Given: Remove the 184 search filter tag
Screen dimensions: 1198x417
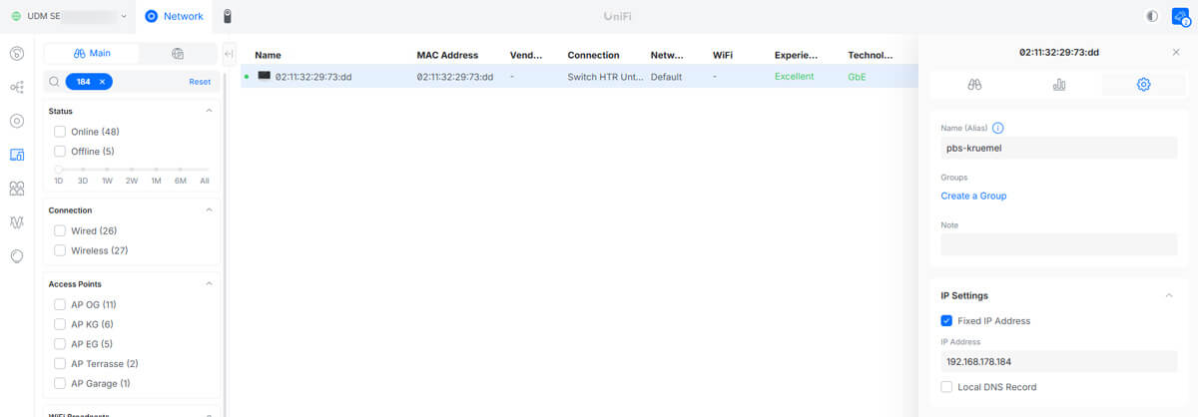Looking at the screenshot, I should tap(102, 82).
